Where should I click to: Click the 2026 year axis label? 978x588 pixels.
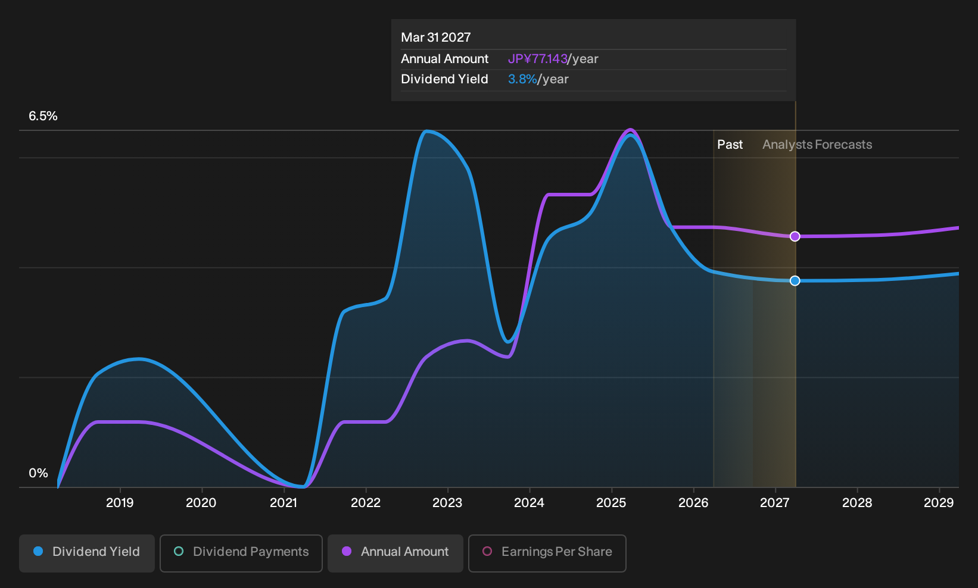693,503
